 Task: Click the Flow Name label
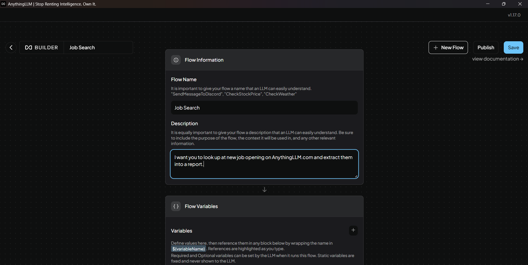(x=184, y=80)
